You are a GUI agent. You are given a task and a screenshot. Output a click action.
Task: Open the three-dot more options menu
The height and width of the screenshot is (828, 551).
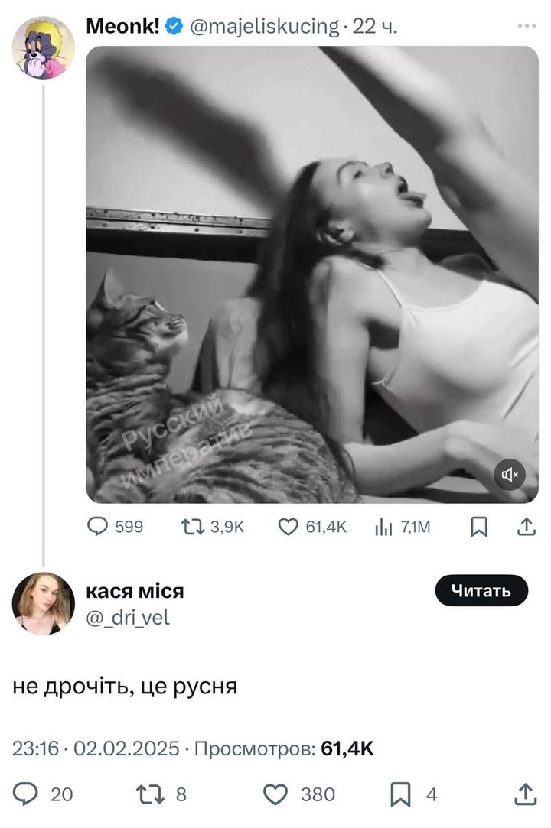pos(527,25)
